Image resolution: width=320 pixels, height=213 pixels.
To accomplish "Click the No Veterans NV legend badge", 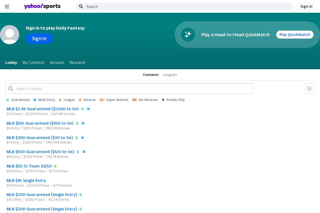I will click(134, 100).
